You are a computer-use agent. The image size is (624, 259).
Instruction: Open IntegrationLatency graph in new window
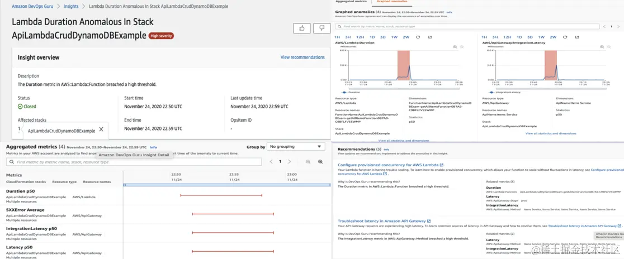click(x=577, y=37)
